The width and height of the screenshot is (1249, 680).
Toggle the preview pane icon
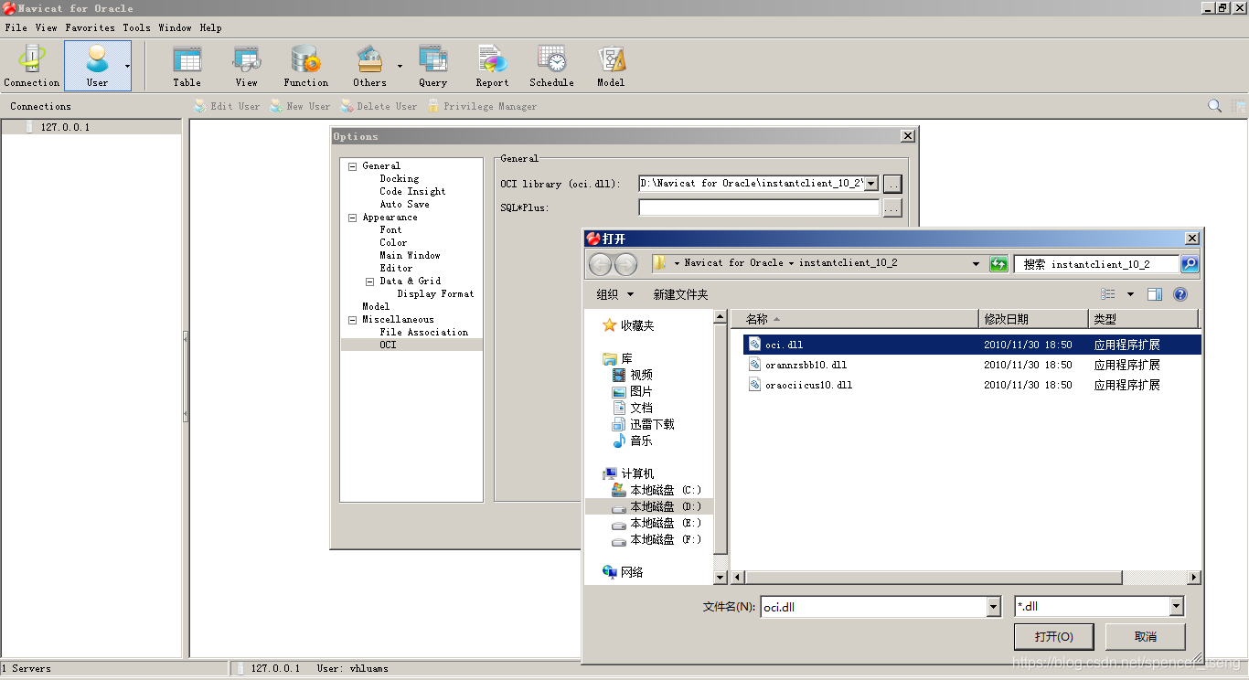pos(1155,294)
